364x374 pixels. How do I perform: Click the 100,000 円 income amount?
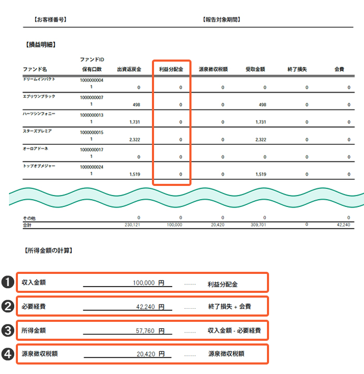pos(149,283)
